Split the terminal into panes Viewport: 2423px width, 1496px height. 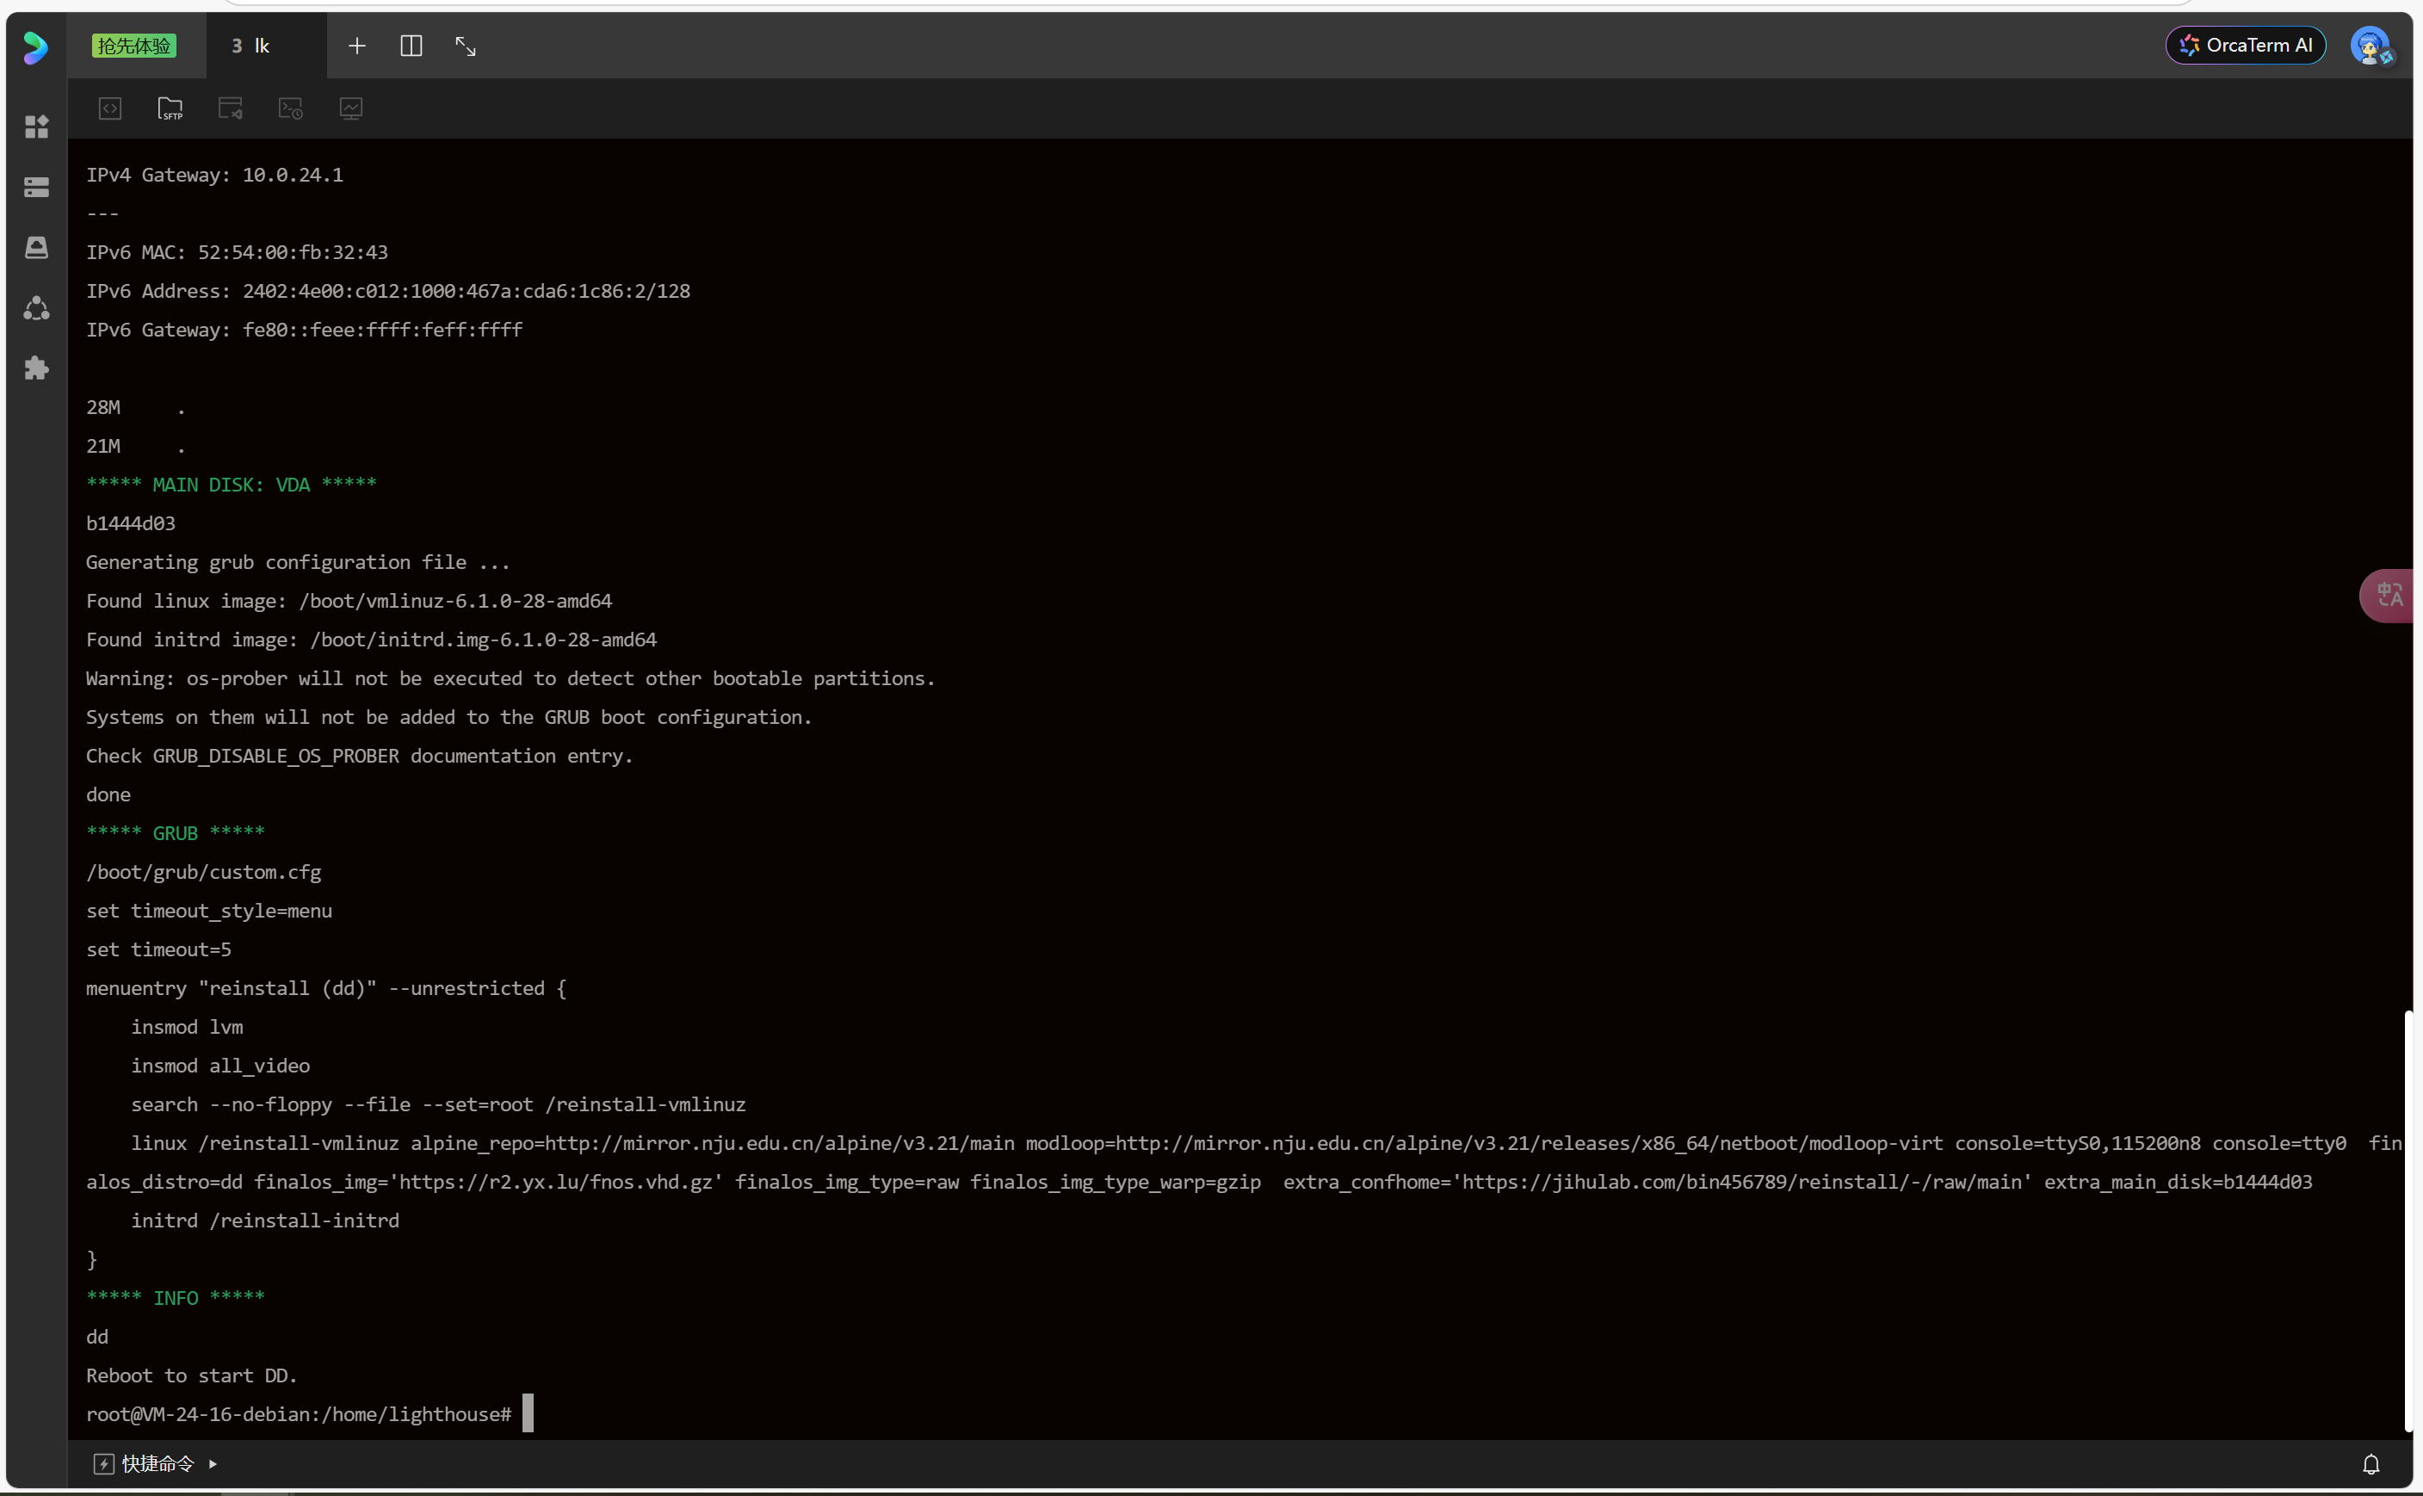411,46
